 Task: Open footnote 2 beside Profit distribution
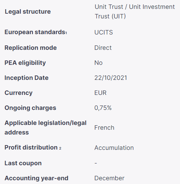60,148
